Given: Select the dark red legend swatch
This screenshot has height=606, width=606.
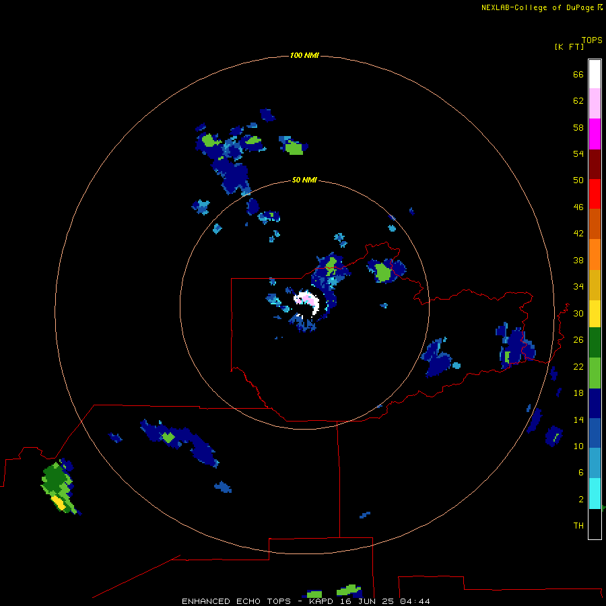Looking at the screenshot, I should [595, 164].
